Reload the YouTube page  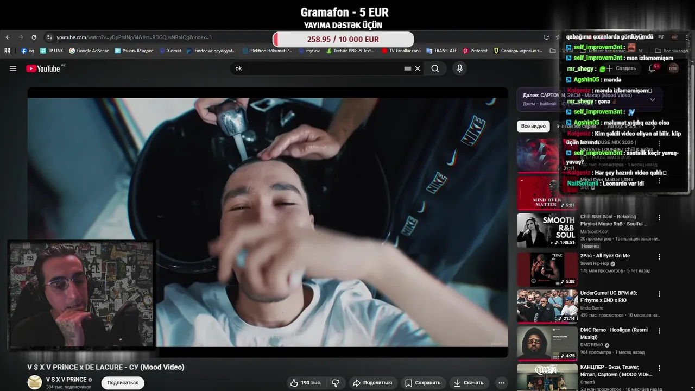(x=34, y=37)
